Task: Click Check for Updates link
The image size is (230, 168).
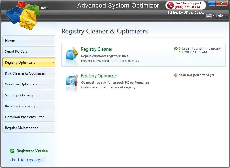Action: (26, 160)
